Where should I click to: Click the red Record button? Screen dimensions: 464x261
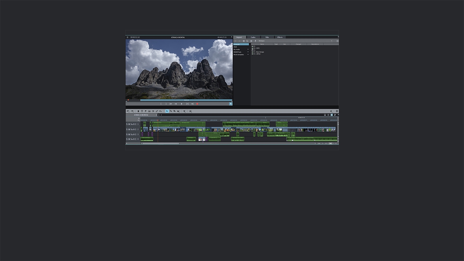(x=197, y=104)
